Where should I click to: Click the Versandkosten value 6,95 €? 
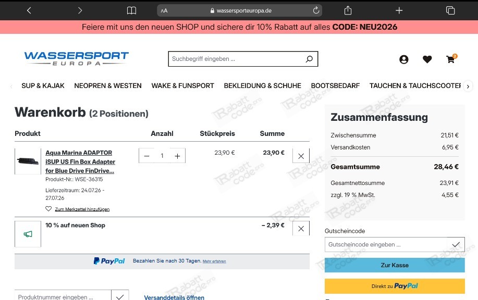tap(450, 147)
